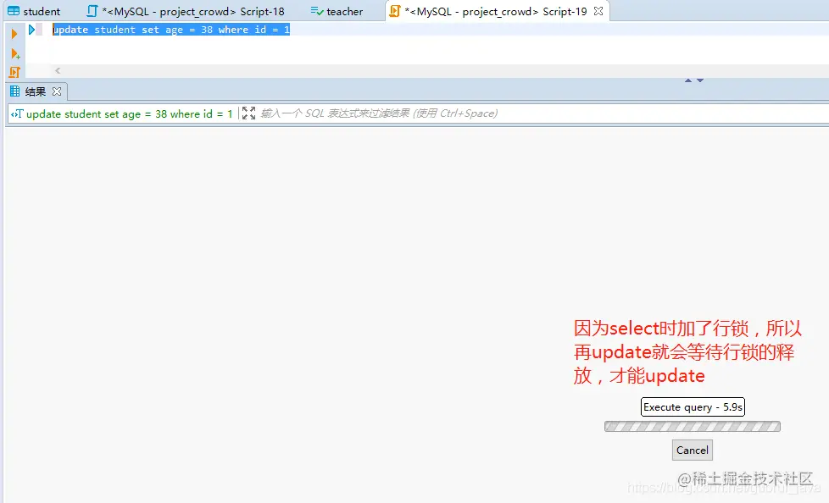Viewport: 829px width, 503px height.
Task: Expand panel with the down arrow
Action: coord(700,80)
